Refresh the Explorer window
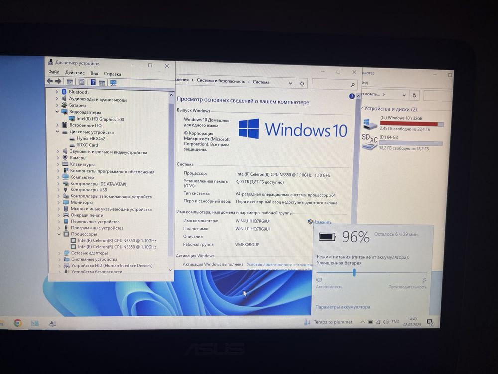498x374 pixels. click(414, 95)
